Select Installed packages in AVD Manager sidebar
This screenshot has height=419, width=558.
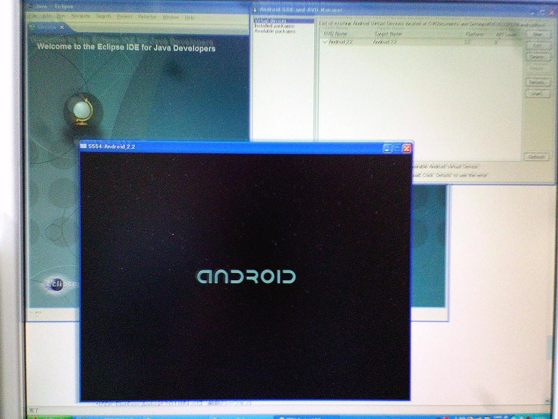[x=274, y=26]
